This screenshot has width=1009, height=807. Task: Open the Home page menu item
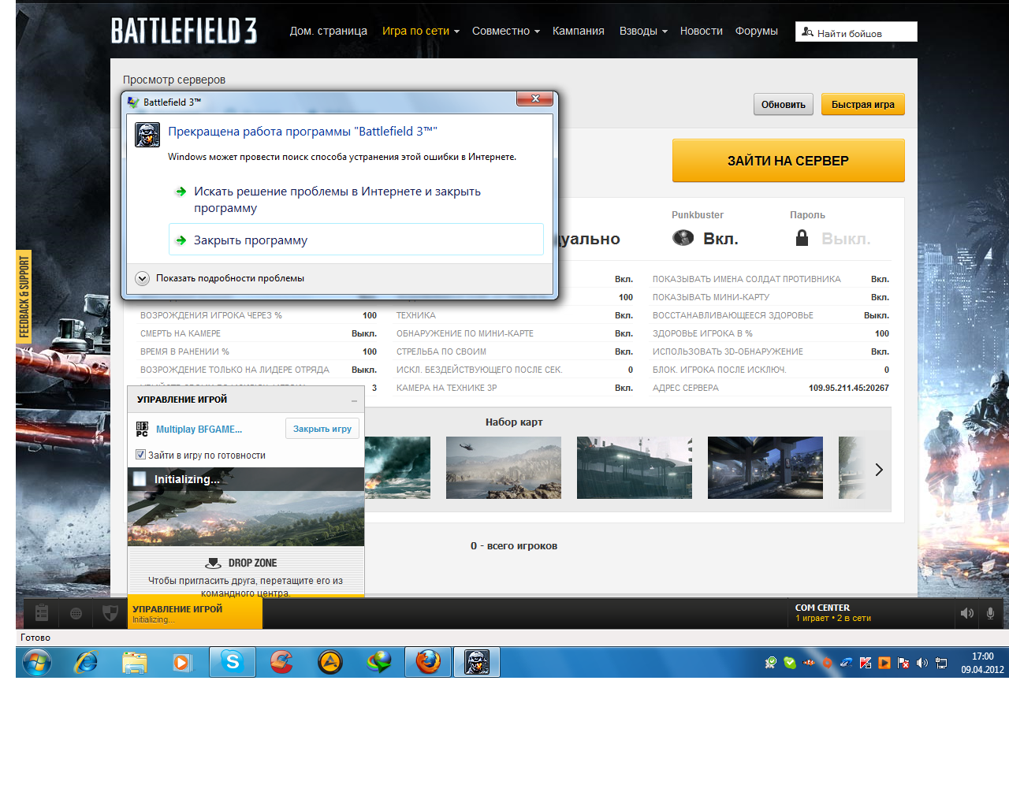(x=328, y=31)
